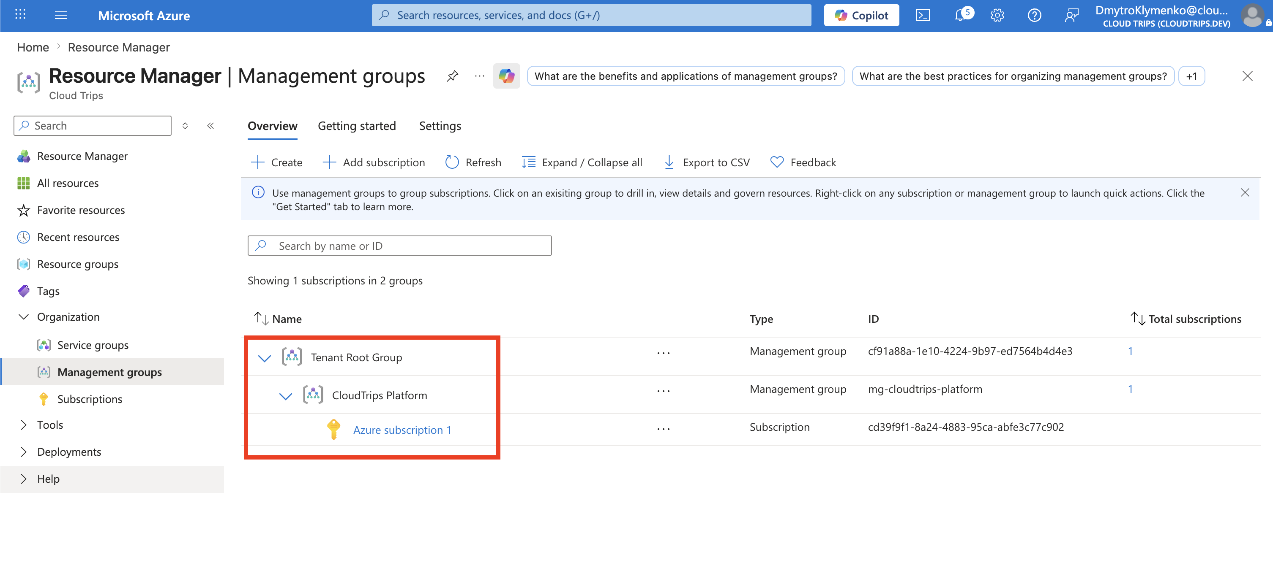Image resolution: width=1273 pixels, height=584 pixels.
Task: Select the benefits of management groups suggestion
Action: (x=686, y=76)
